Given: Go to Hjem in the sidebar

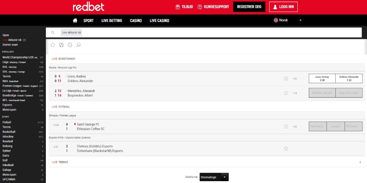Looking at the screenshot, I should tap(6, 35).
